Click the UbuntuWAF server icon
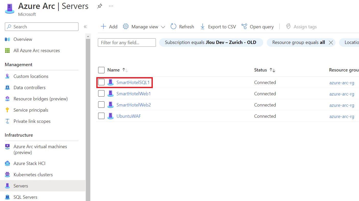Viewport: 359px width, 201px height. [110, 116]
